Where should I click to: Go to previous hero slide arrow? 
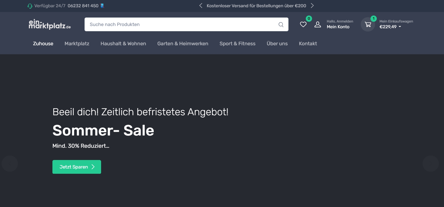tap(10, 163)
